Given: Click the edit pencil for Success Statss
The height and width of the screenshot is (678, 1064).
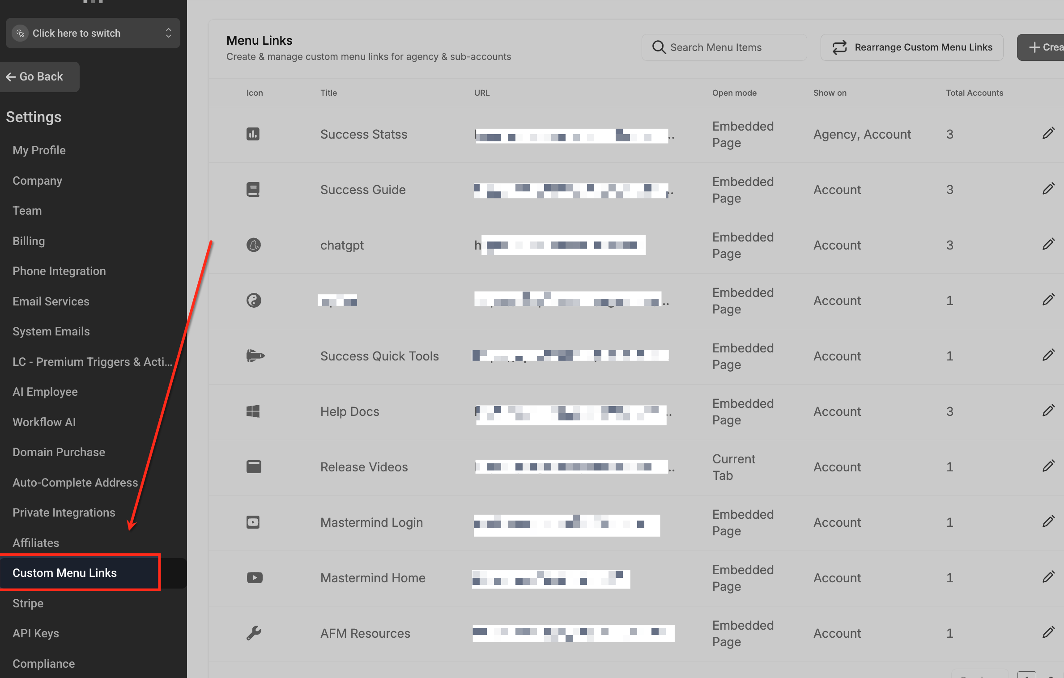Looking at the screenshot, I should coord(1048,133).
